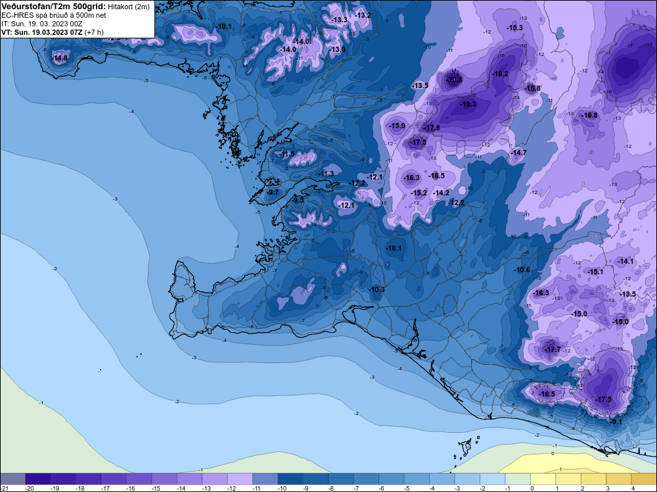Choose the legend swatch labeled -5
The height and width of the screenshot is (492, 657).
pos(417,479)
